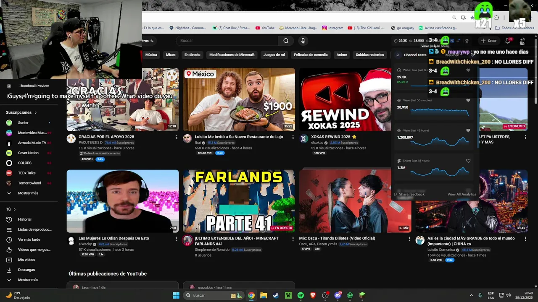Open the Ibai channel avatar

187,139
